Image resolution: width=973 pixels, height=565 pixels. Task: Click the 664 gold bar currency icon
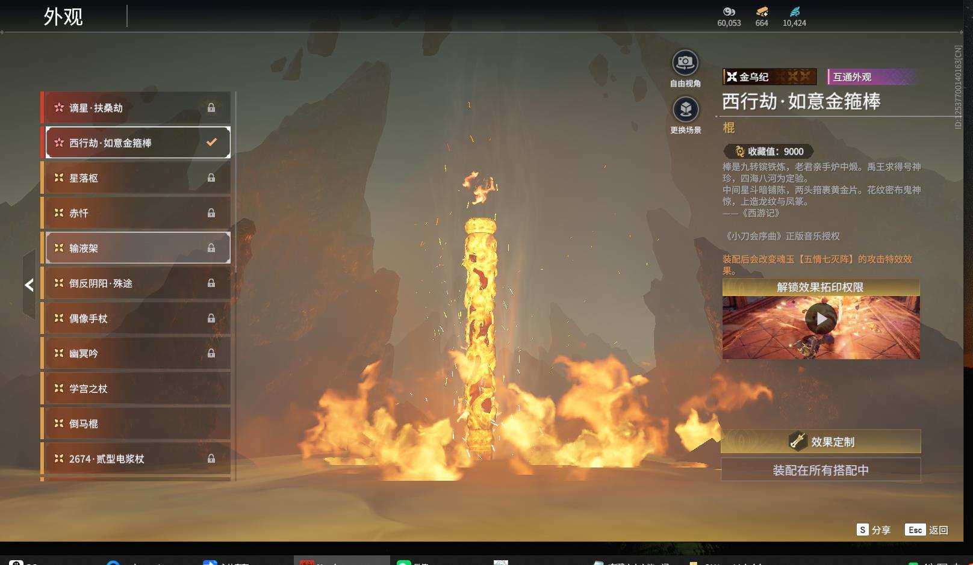coord(762,11)
